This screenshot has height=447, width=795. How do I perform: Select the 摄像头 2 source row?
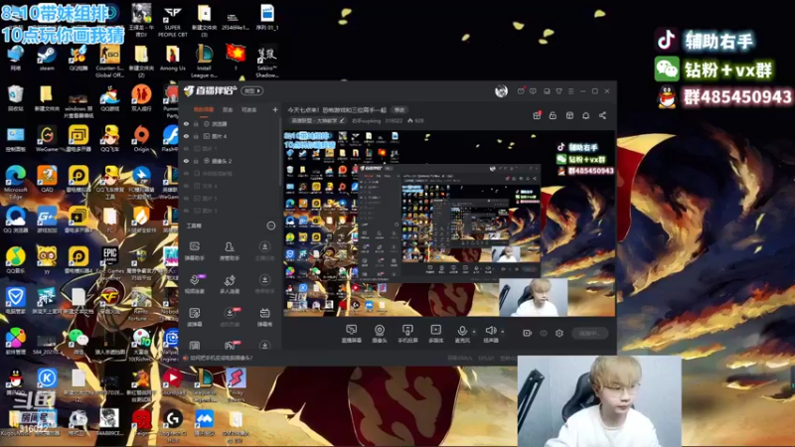231,161
